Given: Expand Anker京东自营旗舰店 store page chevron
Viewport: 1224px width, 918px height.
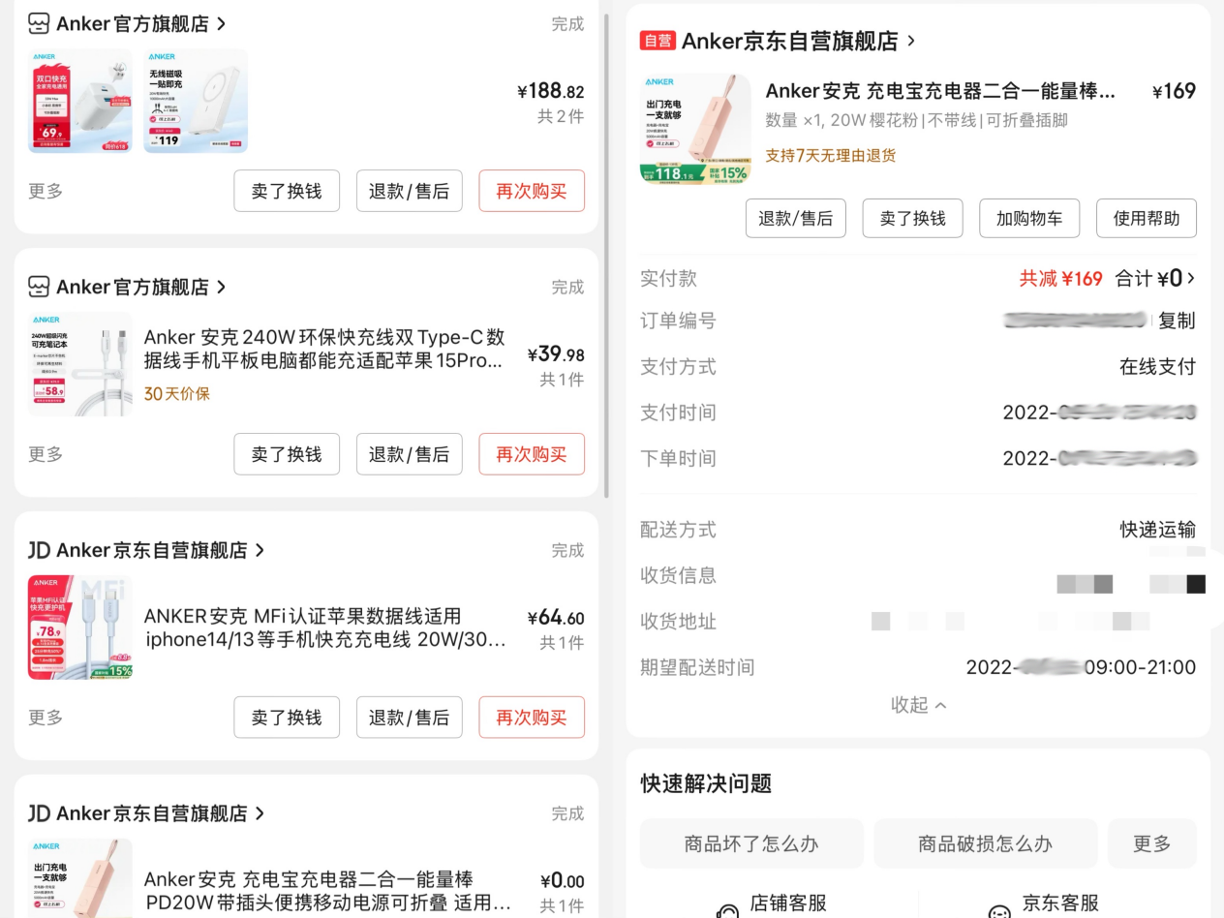Looking at the screenshot, I should (x=909, y=41).
